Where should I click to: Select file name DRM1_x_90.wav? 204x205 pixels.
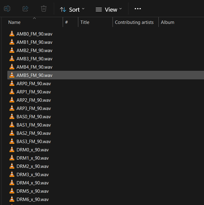[33, 158]
